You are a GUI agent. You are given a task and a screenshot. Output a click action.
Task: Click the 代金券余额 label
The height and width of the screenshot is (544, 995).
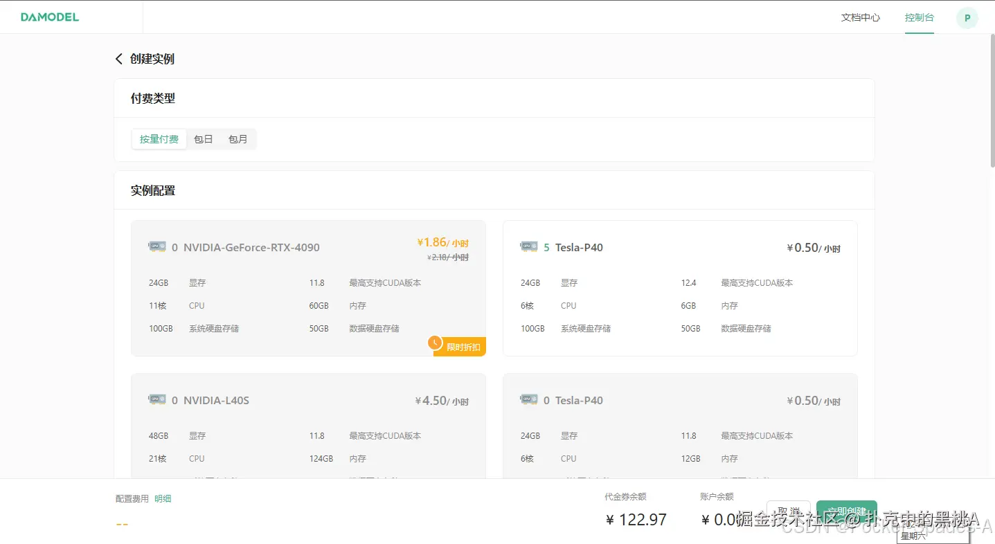click(626, 496)
